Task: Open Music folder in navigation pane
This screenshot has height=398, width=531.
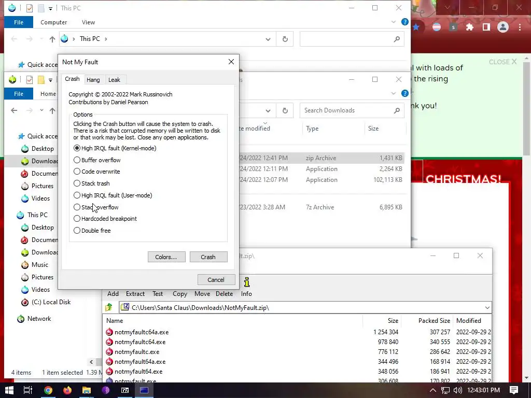Action: click(35, 265)
